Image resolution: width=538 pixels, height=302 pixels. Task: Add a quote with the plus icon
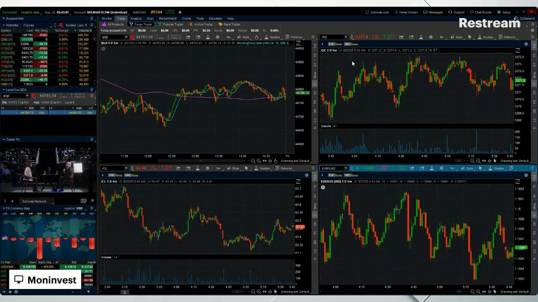(180, 12)
